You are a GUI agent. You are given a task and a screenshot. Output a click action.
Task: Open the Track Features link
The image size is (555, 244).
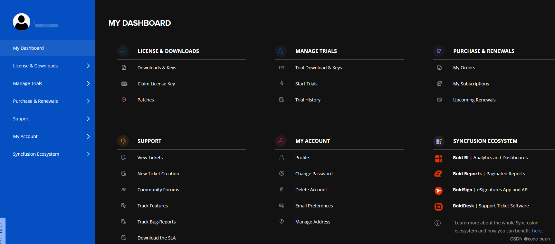(x=153, y=206)
